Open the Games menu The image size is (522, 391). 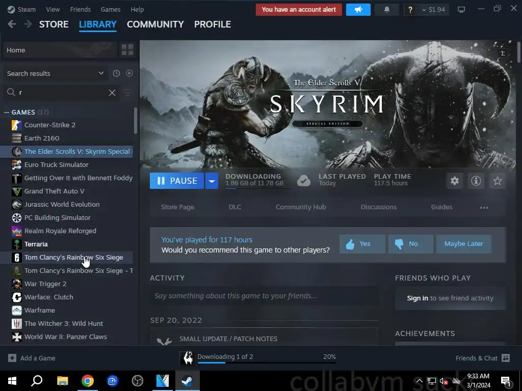(111, 9)
